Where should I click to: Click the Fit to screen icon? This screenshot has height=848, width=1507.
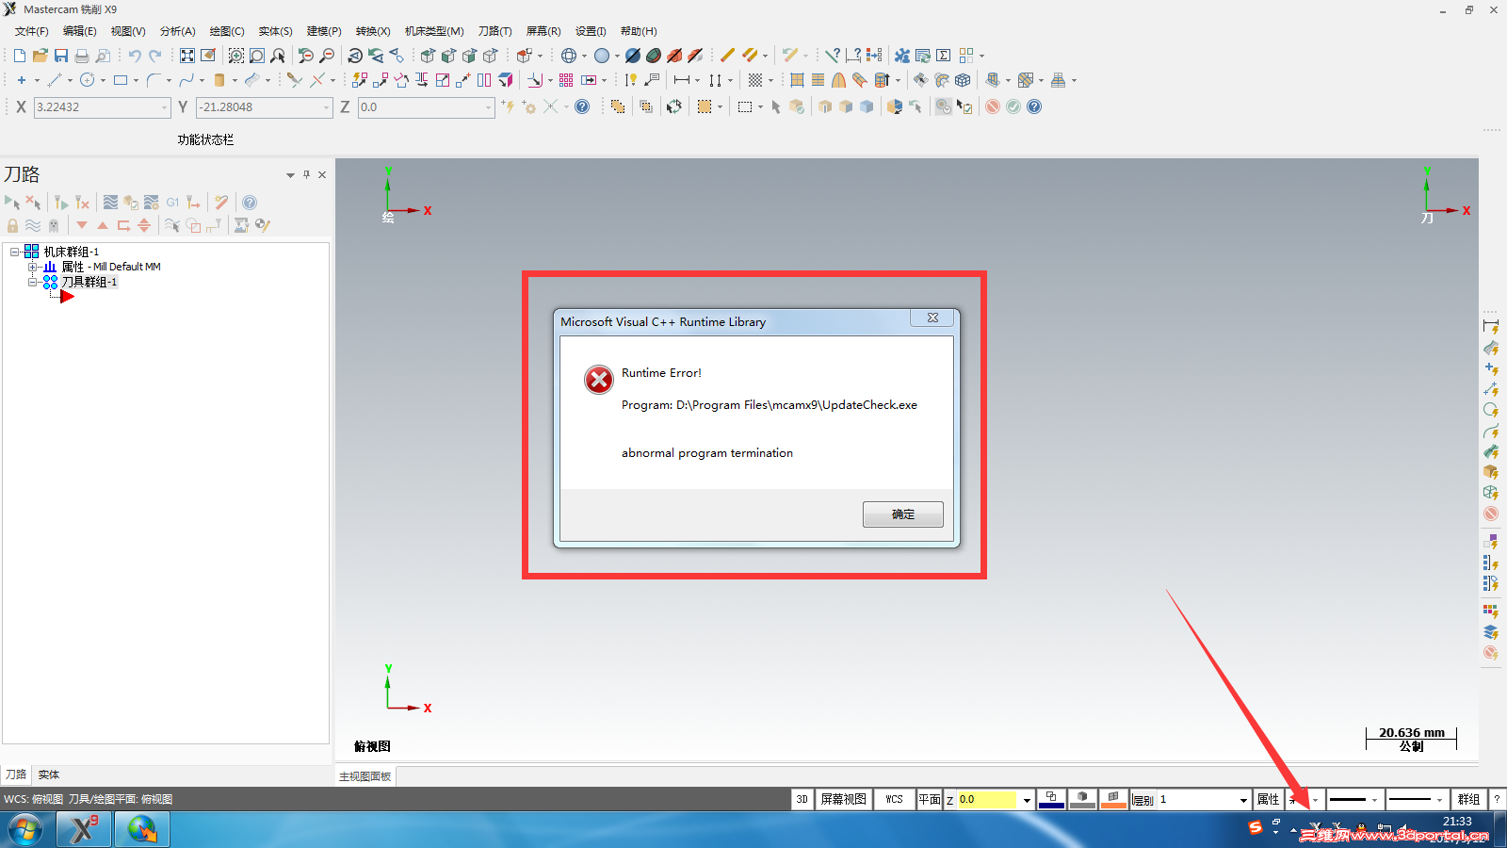tap(187, 56)
